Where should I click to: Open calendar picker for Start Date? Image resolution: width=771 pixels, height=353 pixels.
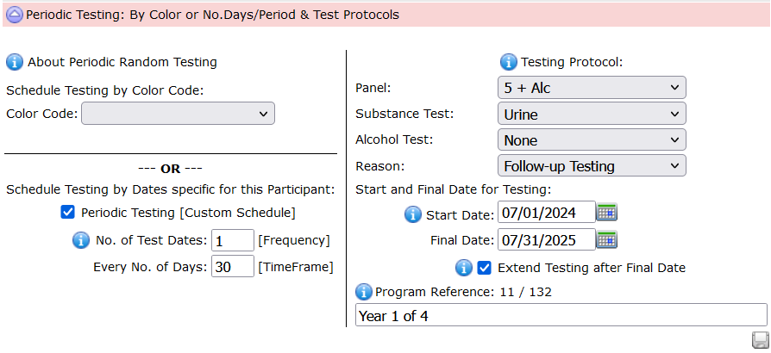point(607,212)
